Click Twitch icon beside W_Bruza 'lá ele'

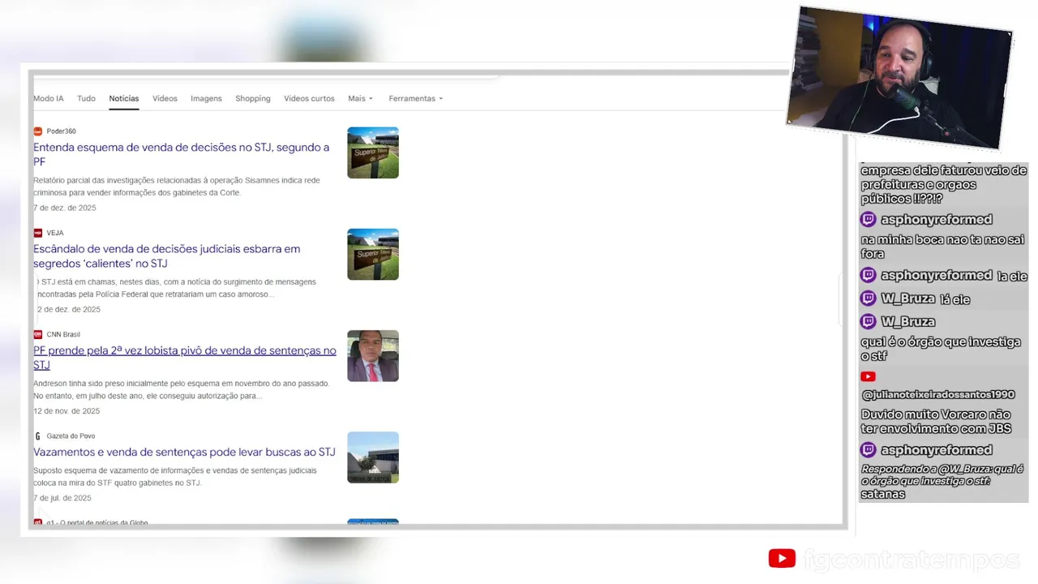point(869,298)
